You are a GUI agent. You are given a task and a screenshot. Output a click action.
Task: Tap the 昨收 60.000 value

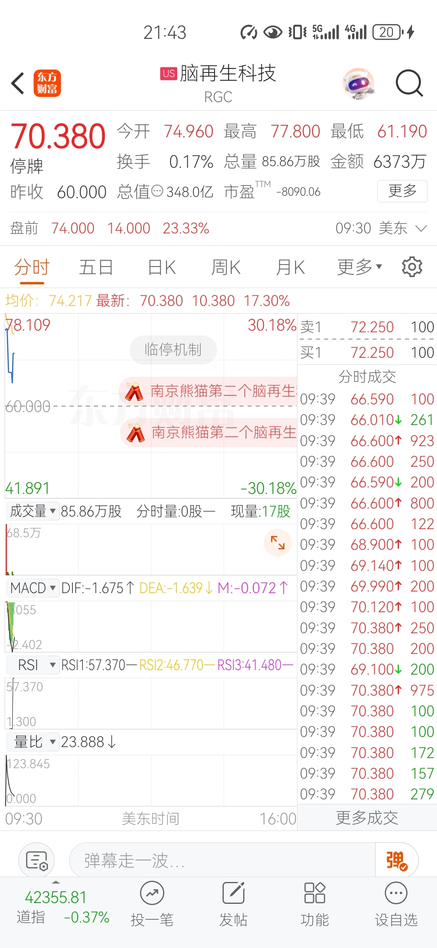[82, 192]
